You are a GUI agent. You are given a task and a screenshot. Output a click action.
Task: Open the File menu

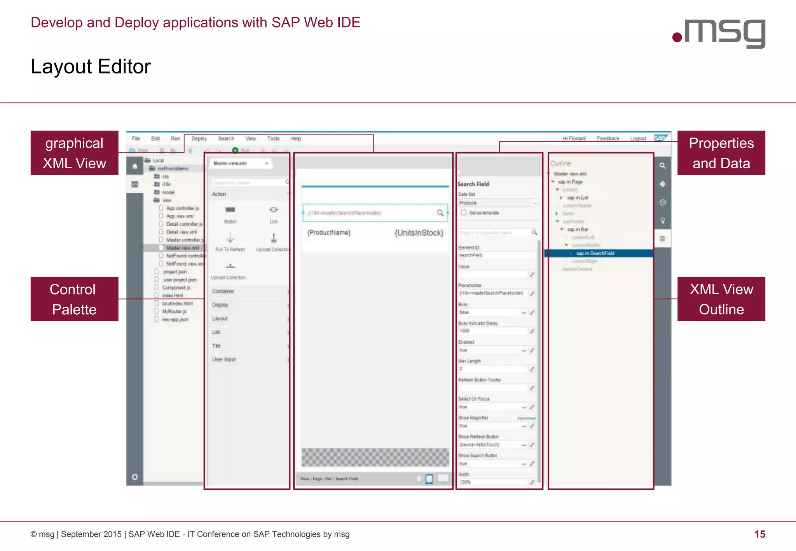coord(136,138)
